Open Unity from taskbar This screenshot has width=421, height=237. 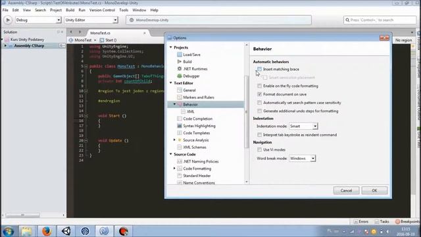point(66,231)
